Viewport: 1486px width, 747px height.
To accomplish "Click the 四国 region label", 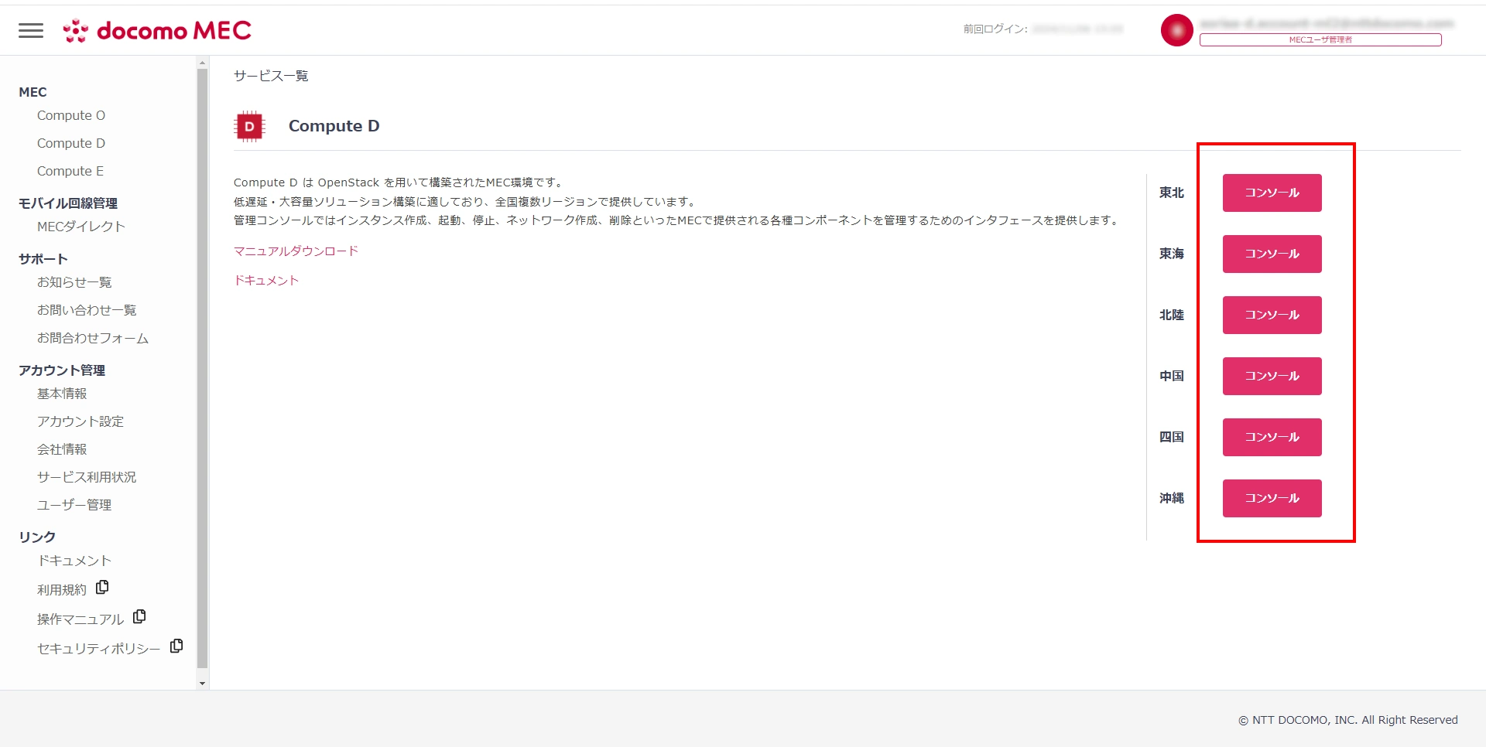I will point(1172,437).
